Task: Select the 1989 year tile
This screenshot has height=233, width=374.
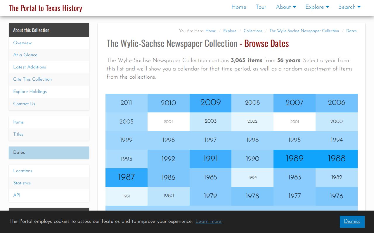Action: pyautogui.click(x=295, y=159)
